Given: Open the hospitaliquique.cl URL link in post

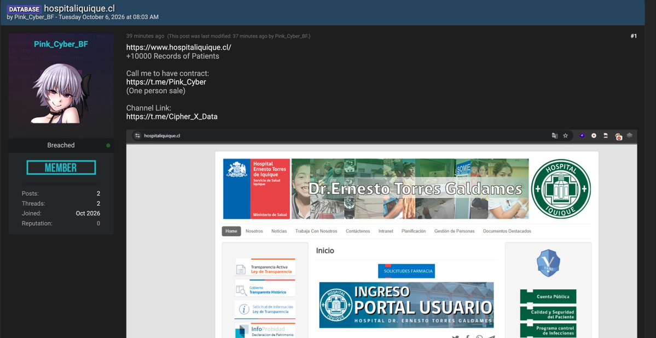Looking at the screenshot, I should [x=179, y=47].
